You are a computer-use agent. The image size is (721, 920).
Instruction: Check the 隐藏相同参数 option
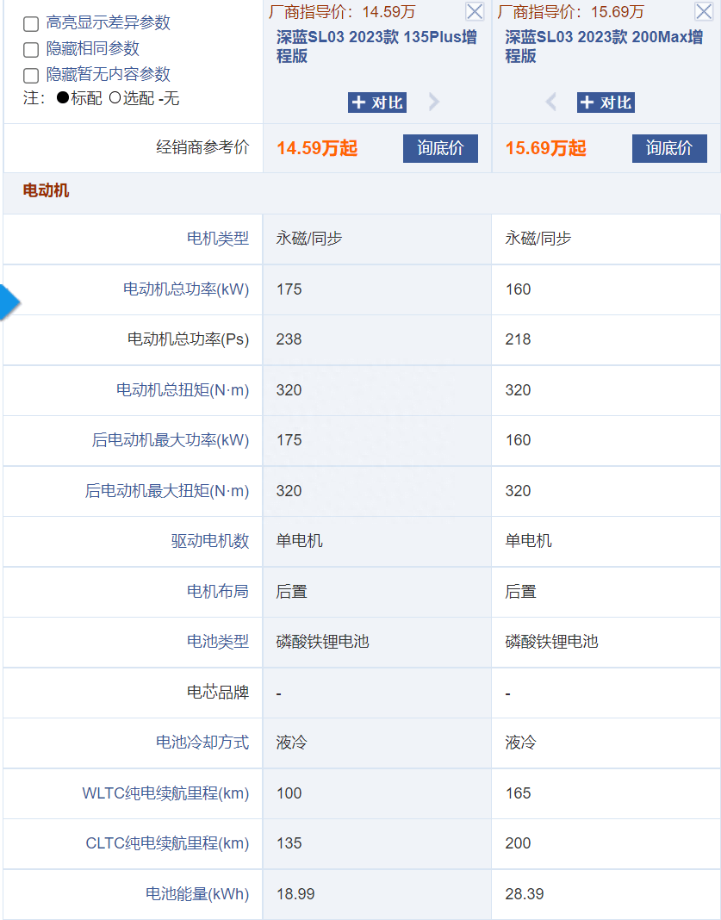click(31, 50)
